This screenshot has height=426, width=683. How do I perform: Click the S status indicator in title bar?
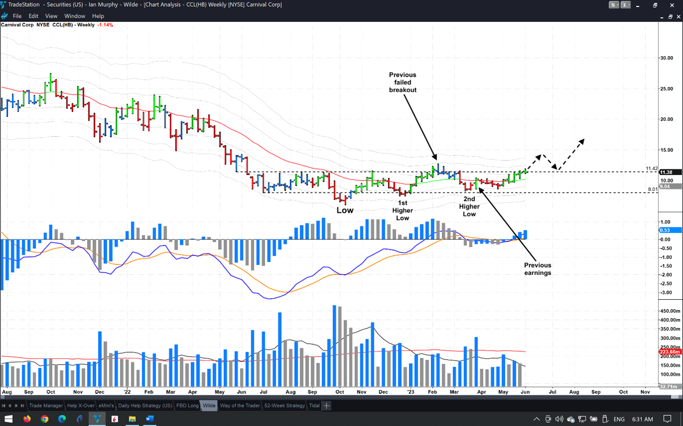click(614, 5)
